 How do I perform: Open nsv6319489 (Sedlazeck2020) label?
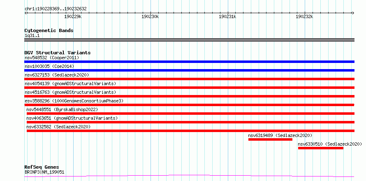(280, 135)
